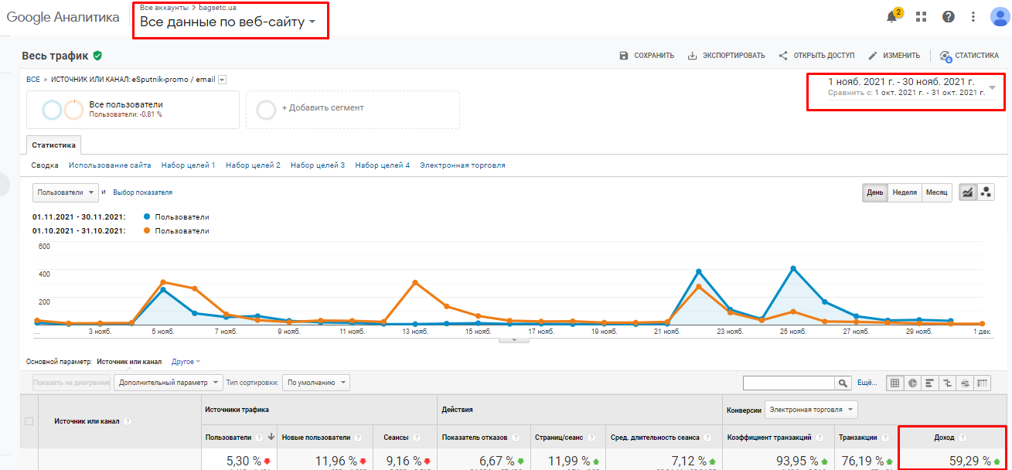1012x470 pixels.
Task: Expand the date range selector
Action: coord(992,87)
